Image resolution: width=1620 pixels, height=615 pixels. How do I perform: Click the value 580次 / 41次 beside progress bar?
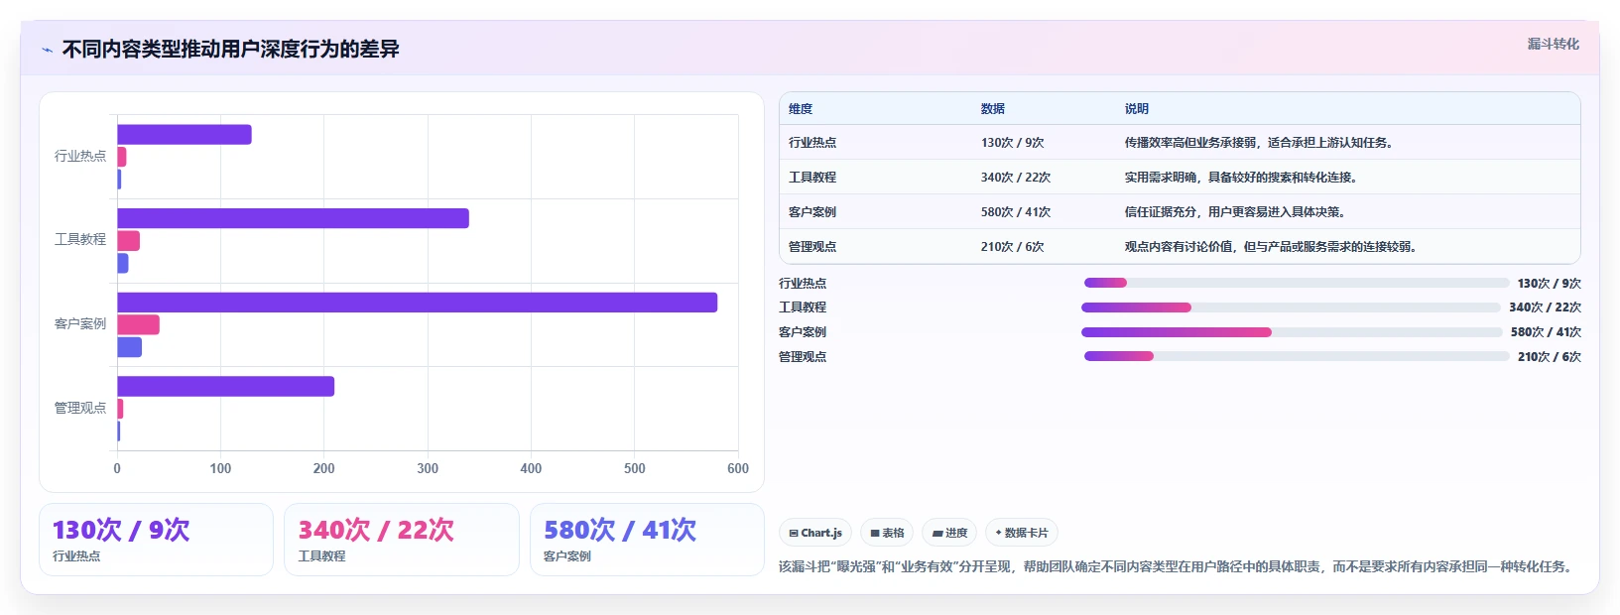pos(1546,332)
